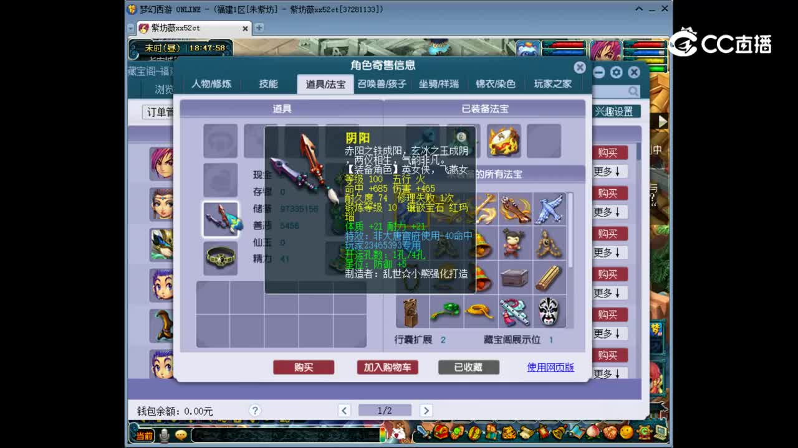Viewport: 798px width, 448px height.
Task: Click the 法宝 list vertical scrollbar
Action: pos(570,230)
